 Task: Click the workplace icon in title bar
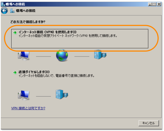click(3, 4)
